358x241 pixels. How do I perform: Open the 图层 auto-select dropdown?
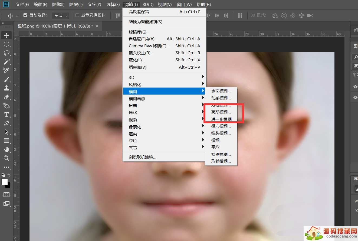[x=61, y=15]
